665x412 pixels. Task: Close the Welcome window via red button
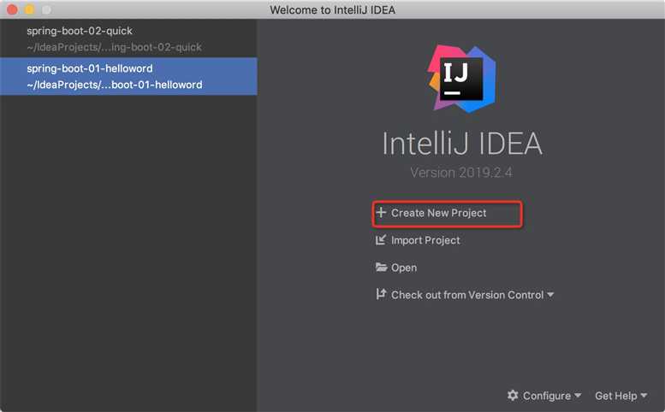coord(12,9)
